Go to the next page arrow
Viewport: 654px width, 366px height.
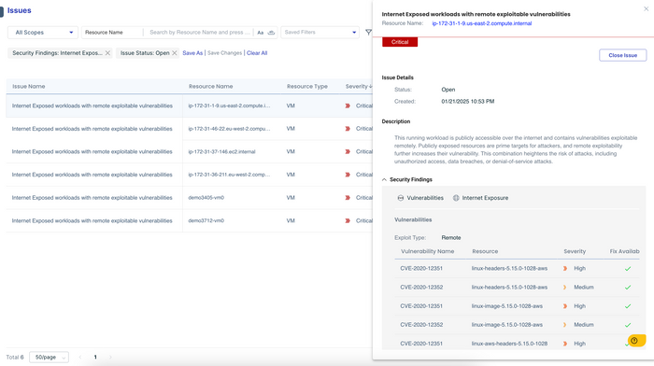pyautogui.click(x=110, y=358)
